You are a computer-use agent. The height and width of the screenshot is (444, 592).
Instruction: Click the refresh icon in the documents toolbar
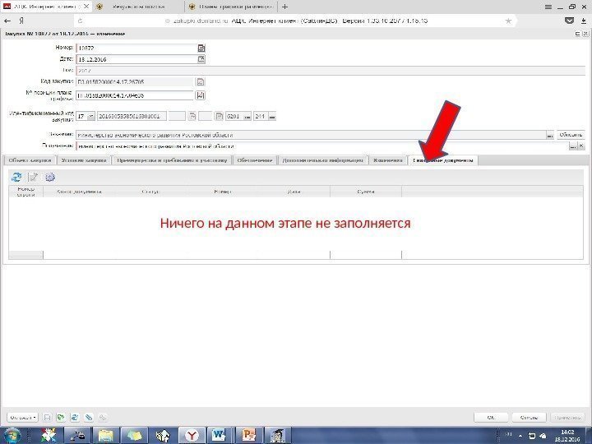pyautogui.click(x=16, y=177)
